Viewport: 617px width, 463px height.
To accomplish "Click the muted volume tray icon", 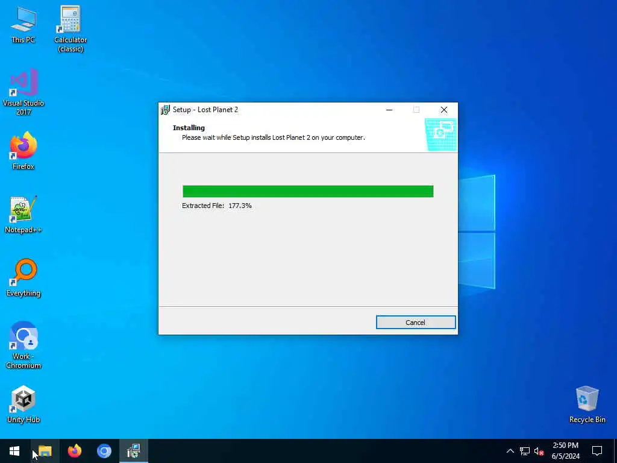I will pyautogui.click(x=539, y=451).
